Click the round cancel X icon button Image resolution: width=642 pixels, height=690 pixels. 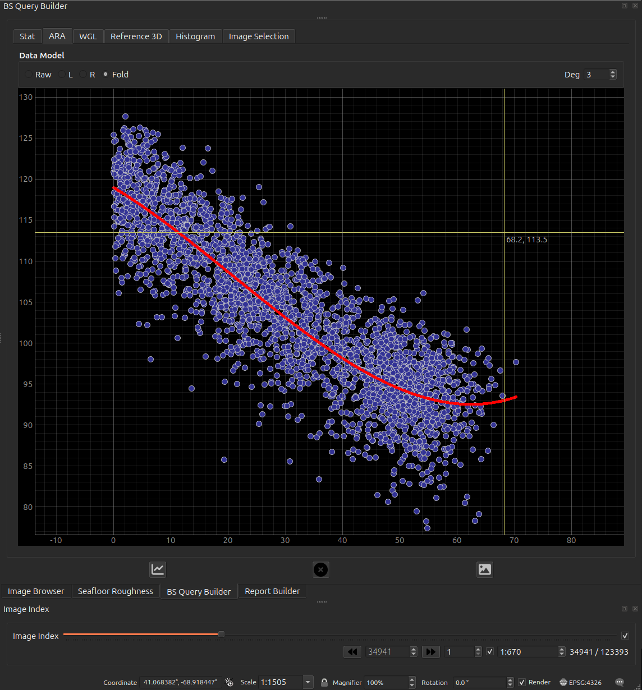coord(321,569)
